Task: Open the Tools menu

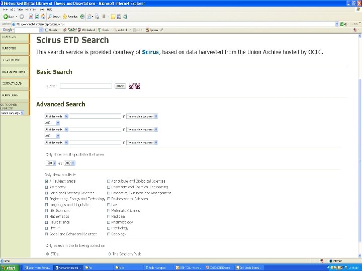Action: coord(42,10)
